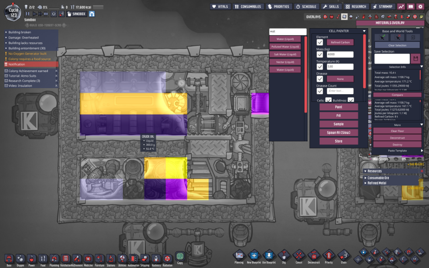The height and width of the screenshot is (268, 429).
Task: Toggle the Element checkbox in Cell Painter
Action: 319,42
